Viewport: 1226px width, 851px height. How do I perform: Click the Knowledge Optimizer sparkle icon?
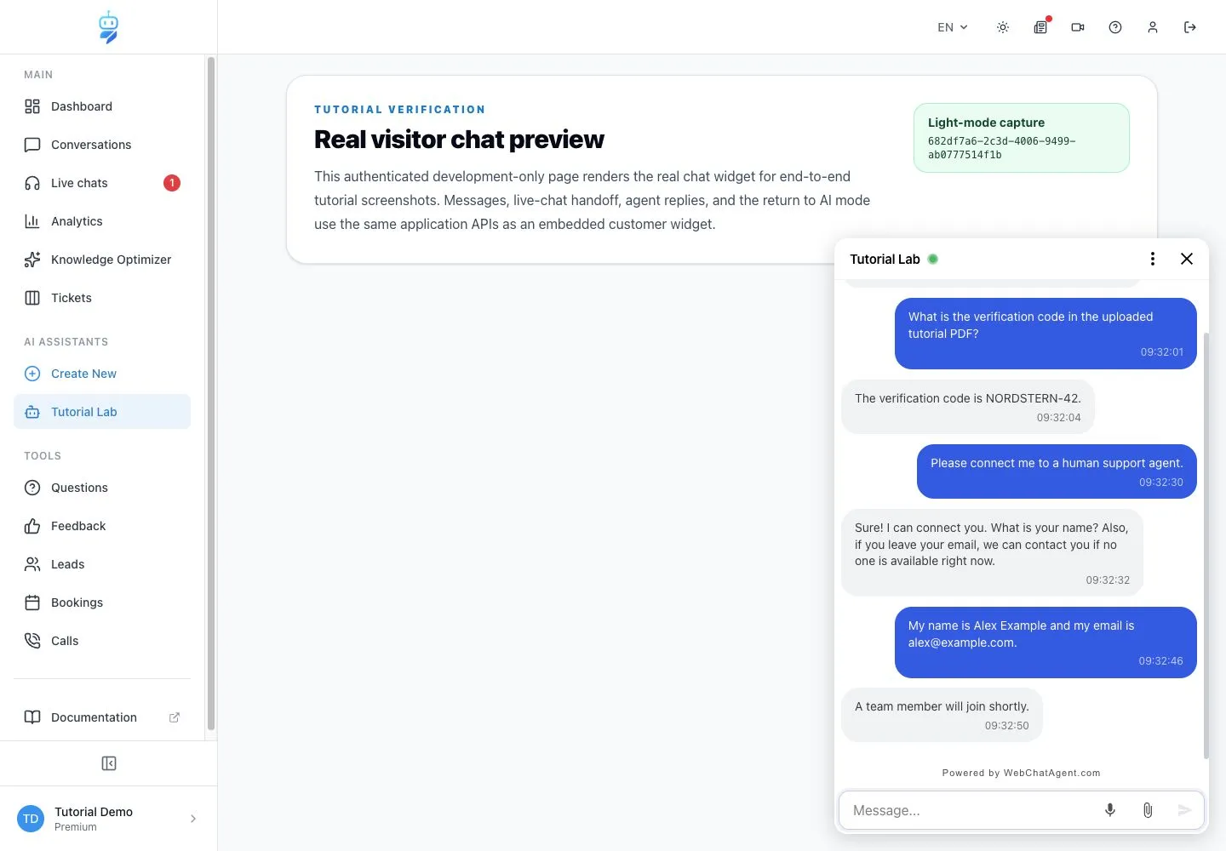pyautogui.click(x=32, y=260)
